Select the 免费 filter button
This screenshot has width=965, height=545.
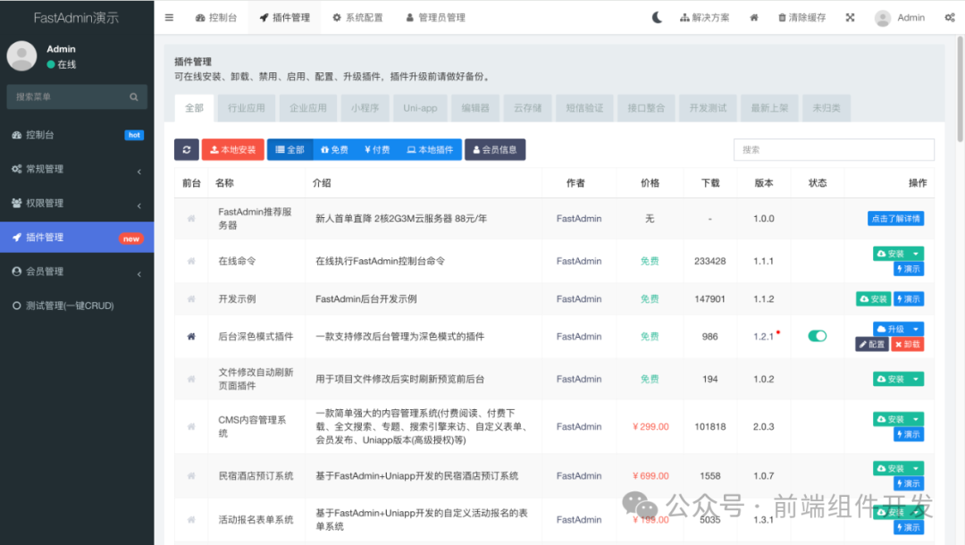pyautogui.click(x=334, y=149)
